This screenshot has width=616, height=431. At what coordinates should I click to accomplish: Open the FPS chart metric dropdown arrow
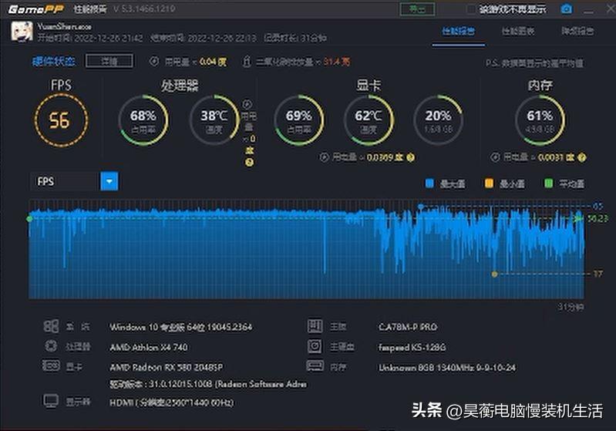pos(109,181)
